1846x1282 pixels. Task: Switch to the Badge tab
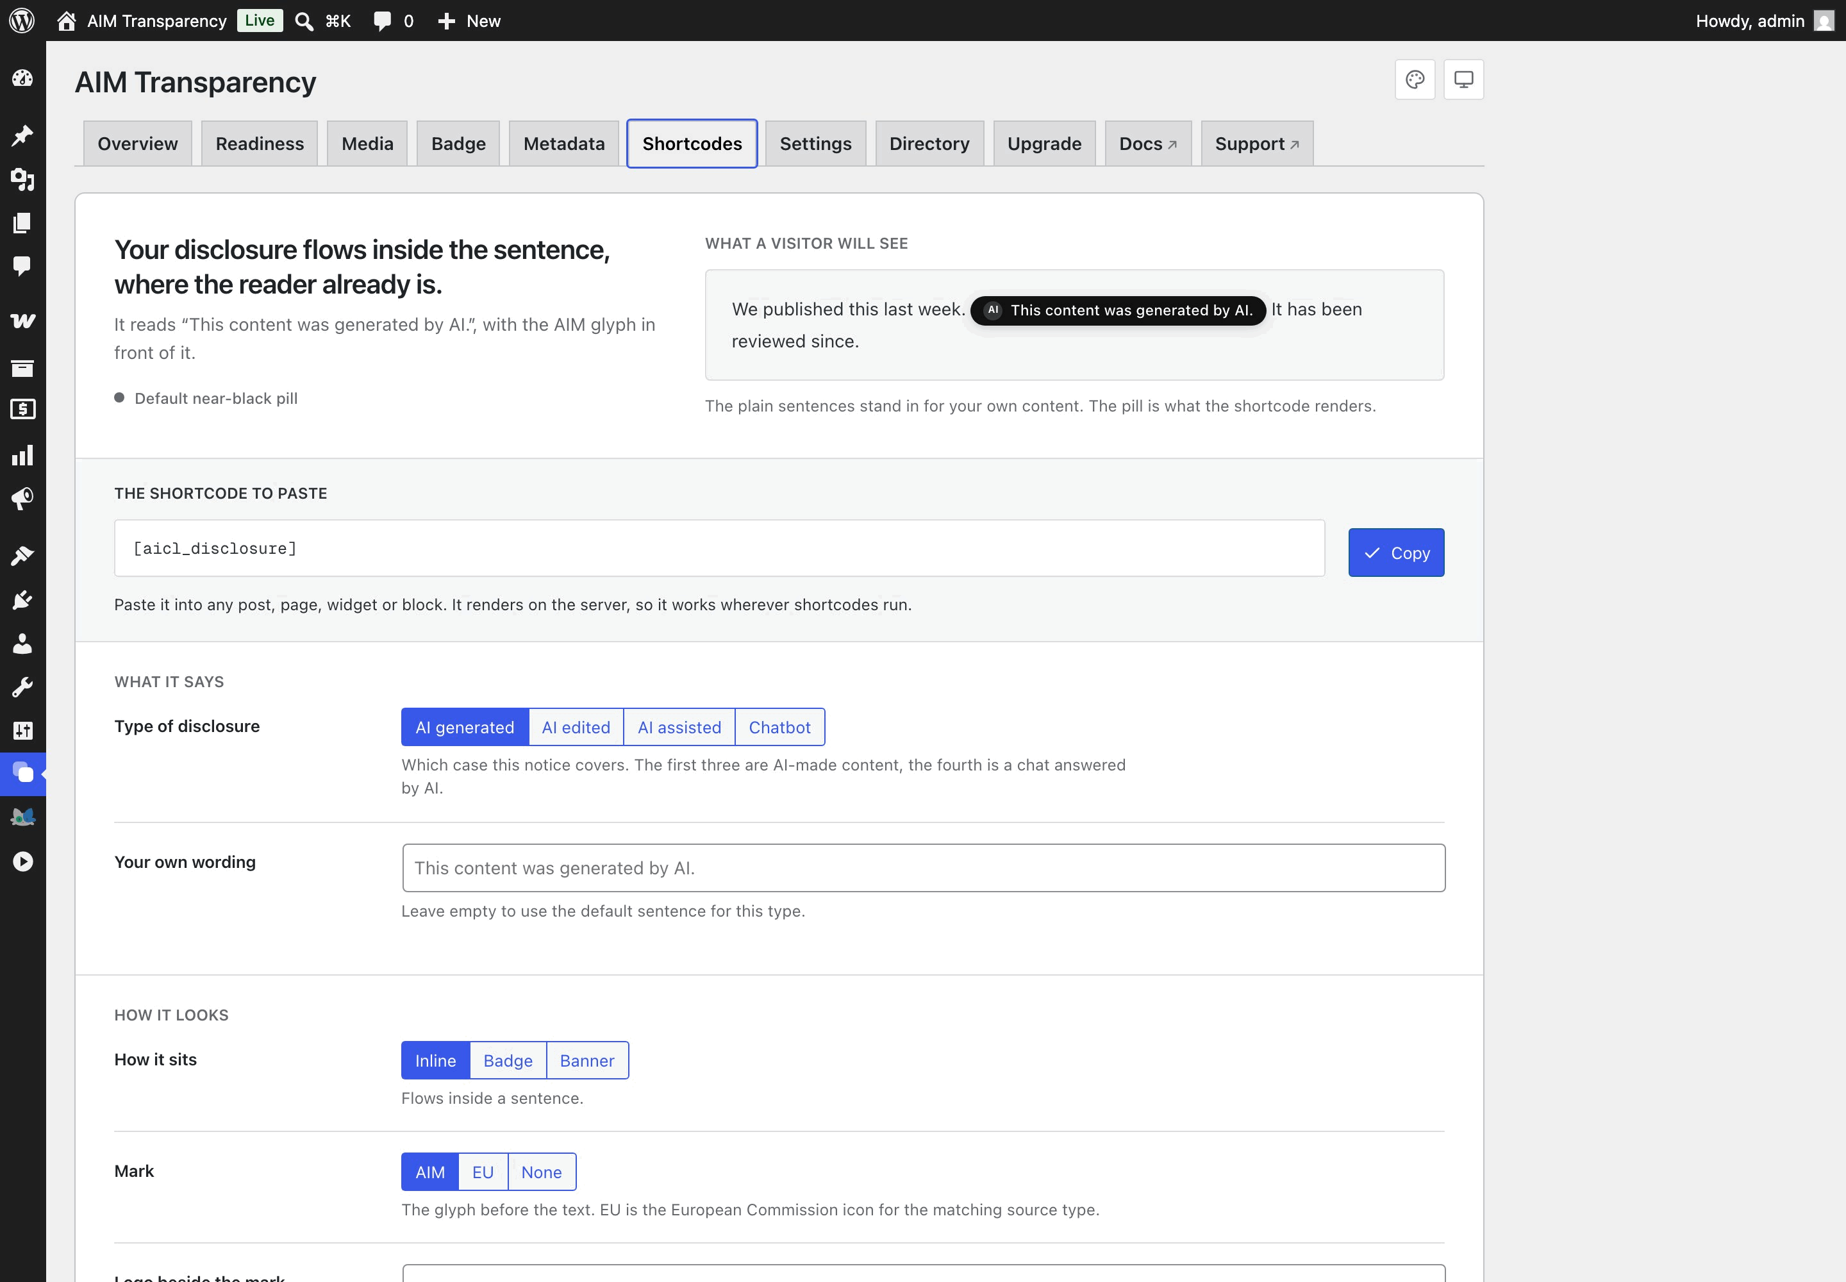(459, 143)
